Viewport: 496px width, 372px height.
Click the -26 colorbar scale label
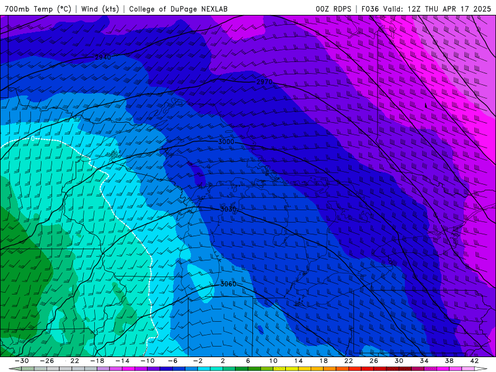(x=47, y=361)
